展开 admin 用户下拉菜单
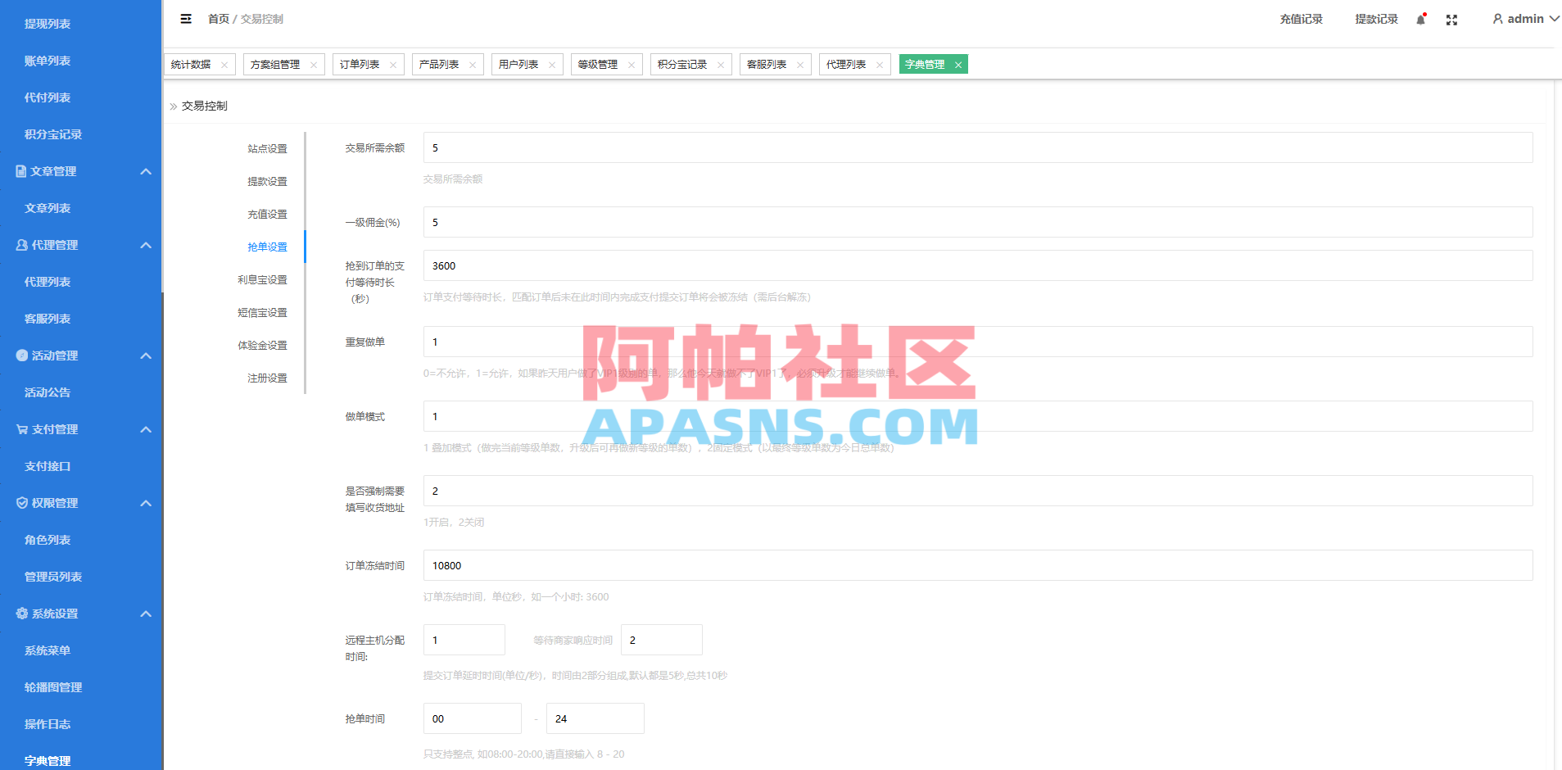The width and height of the screenshot is (1562, 770). click(x=1524, y=18)
